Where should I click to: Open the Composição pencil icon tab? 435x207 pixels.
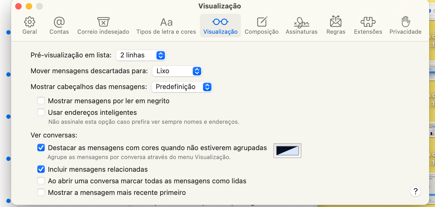click(x=262, y=22)
